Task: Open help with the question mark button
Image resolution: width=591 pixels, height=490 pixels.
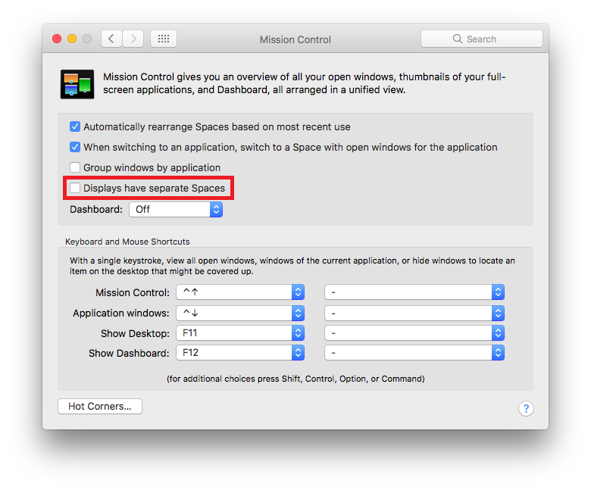Action: tap(526, 408)
